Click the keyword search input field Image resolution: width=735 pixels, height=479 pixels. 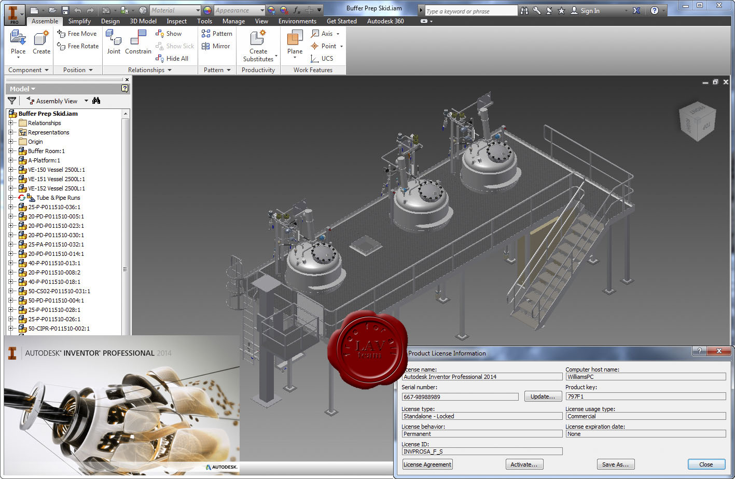pyautogui.click(x=470, y=11)
